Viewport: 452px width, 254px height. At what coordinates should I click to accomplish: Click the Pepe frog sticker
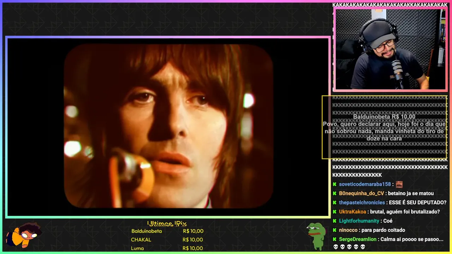[x=316, y=236]
